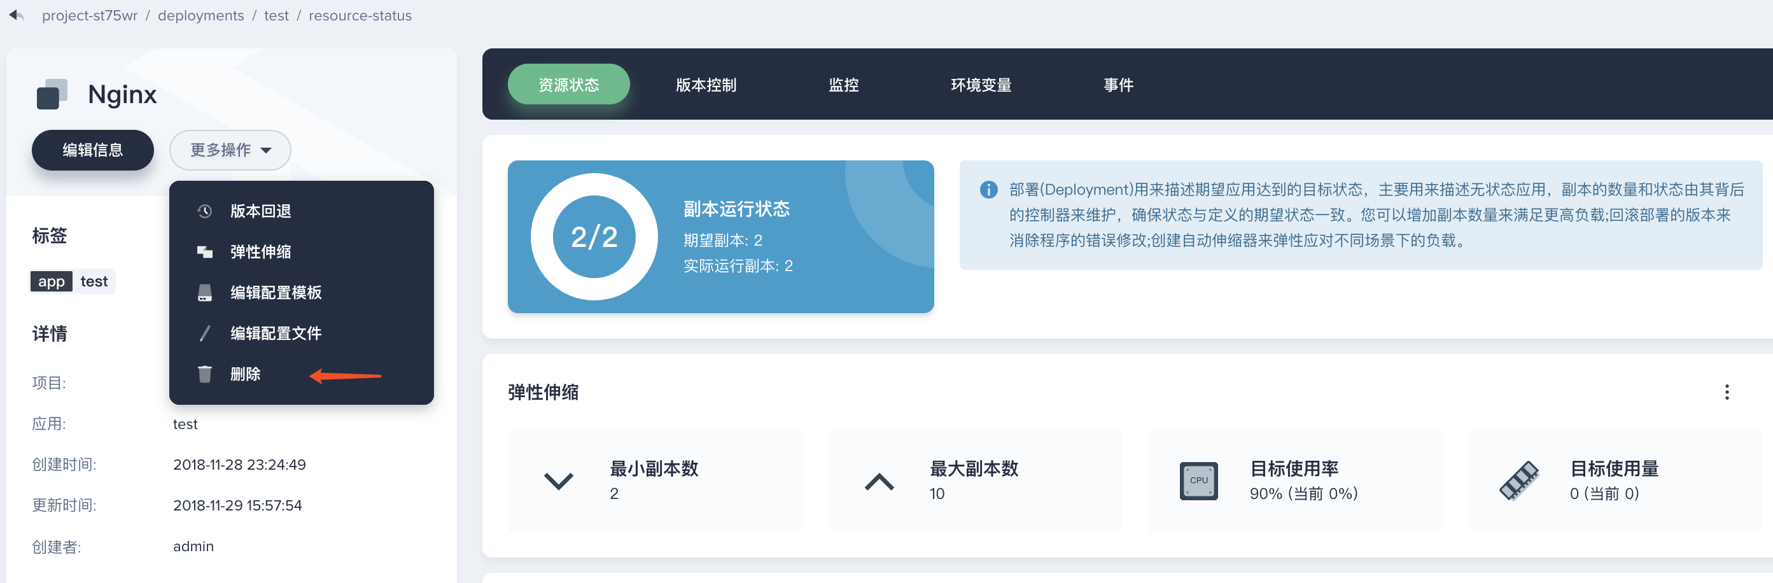Click the 0 (当前 0) usage amount value
The image size is (1773, 583).
pyautogui.click(x=1604, y=493)
